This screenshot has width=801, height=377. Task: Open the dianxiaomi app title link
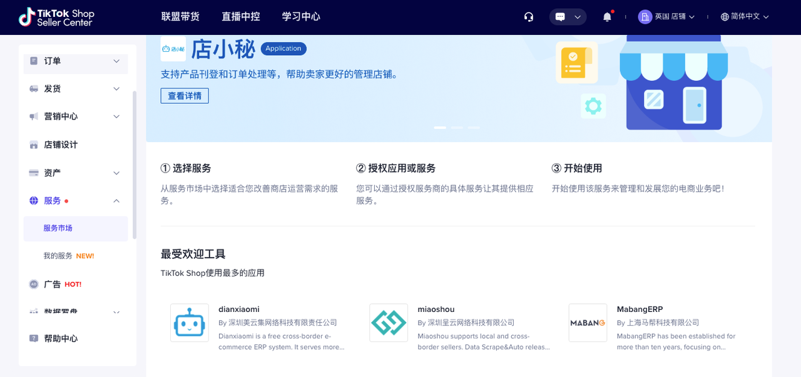[x=239, y=309]
